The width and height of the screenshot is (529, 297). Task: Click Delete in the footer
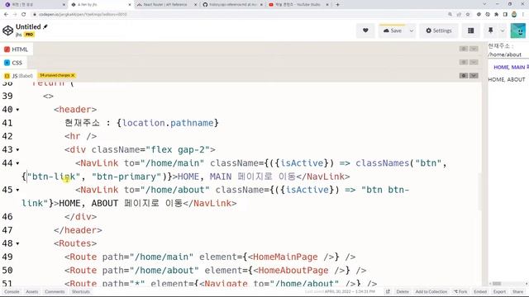403,291
